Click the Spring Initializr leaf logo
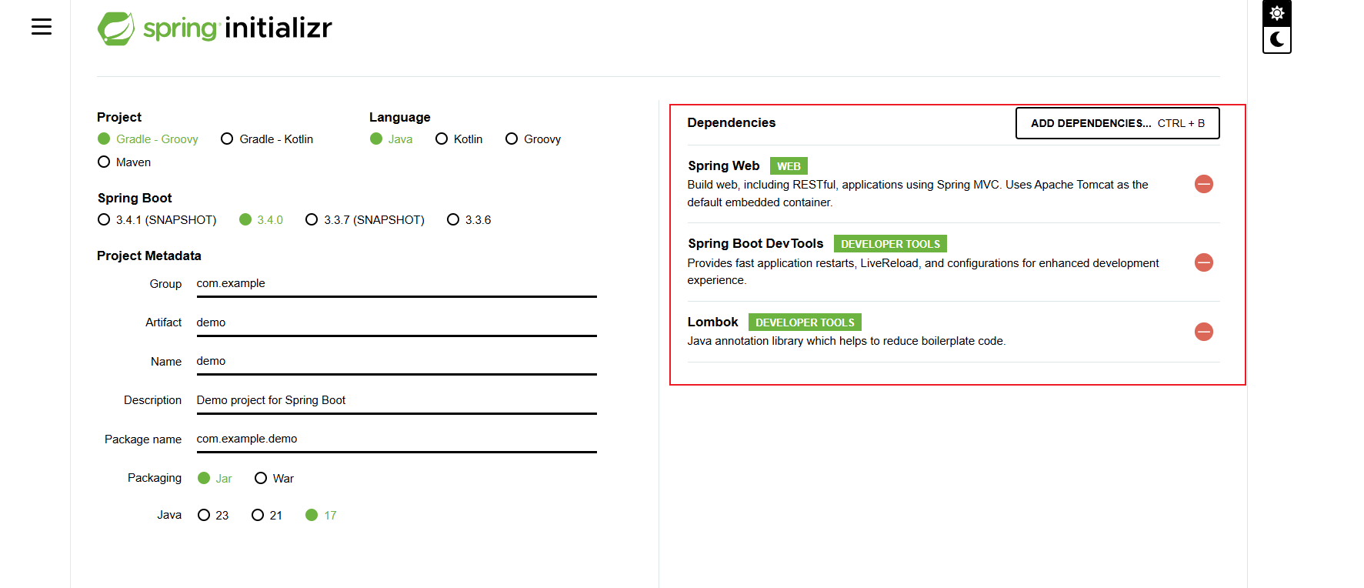This screenshot has height=588, width=1364. click(116, 28)
